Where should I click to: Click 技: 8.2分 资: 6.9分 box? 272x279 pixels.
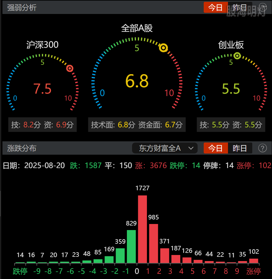(42, 125)
